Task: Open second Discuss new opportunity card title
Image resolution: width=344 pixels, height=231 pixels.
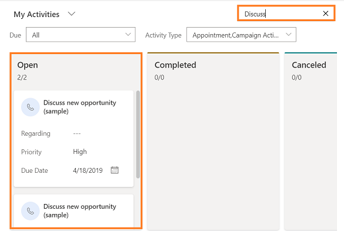Action: pyautogui.click(x=79, y=210)
